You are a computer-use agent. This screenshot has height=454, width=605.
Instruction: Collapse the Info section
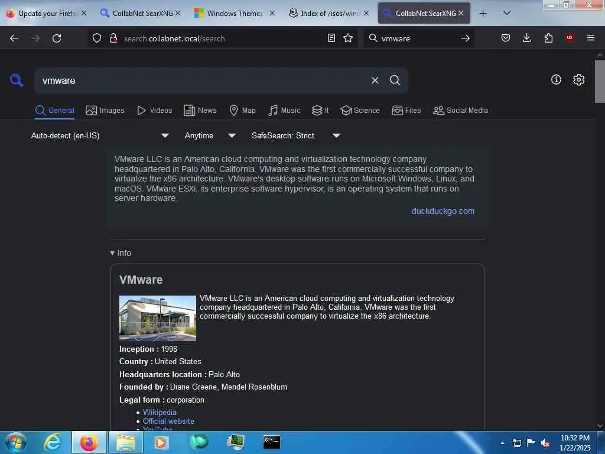tap(121, 253)
